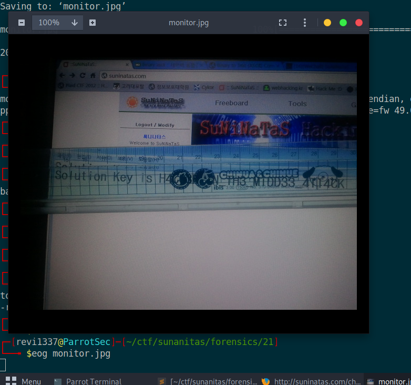Switch to Firefox suninatas.com taskbar window
This screenshot has width=411, height=385.
tap(311, 381)
